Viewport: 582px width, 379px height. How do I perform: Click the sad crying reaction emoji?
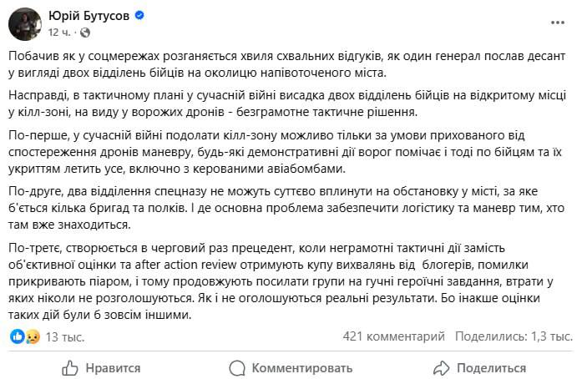coord(31,336)
